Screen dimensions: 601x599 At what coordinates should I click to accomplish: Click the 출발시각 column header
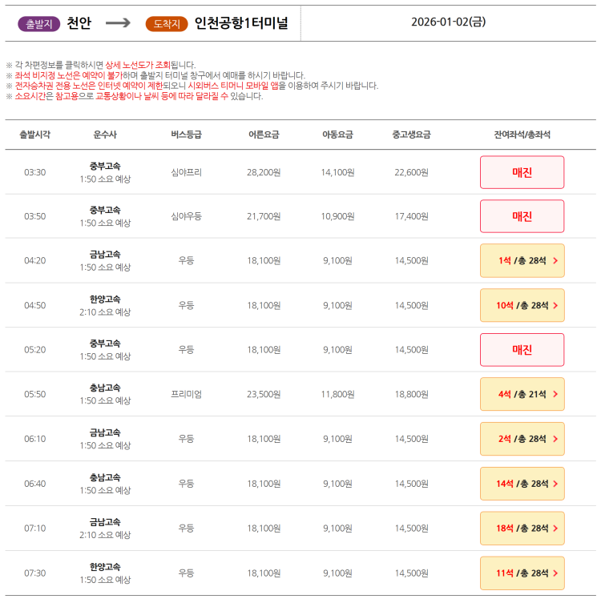34,135
